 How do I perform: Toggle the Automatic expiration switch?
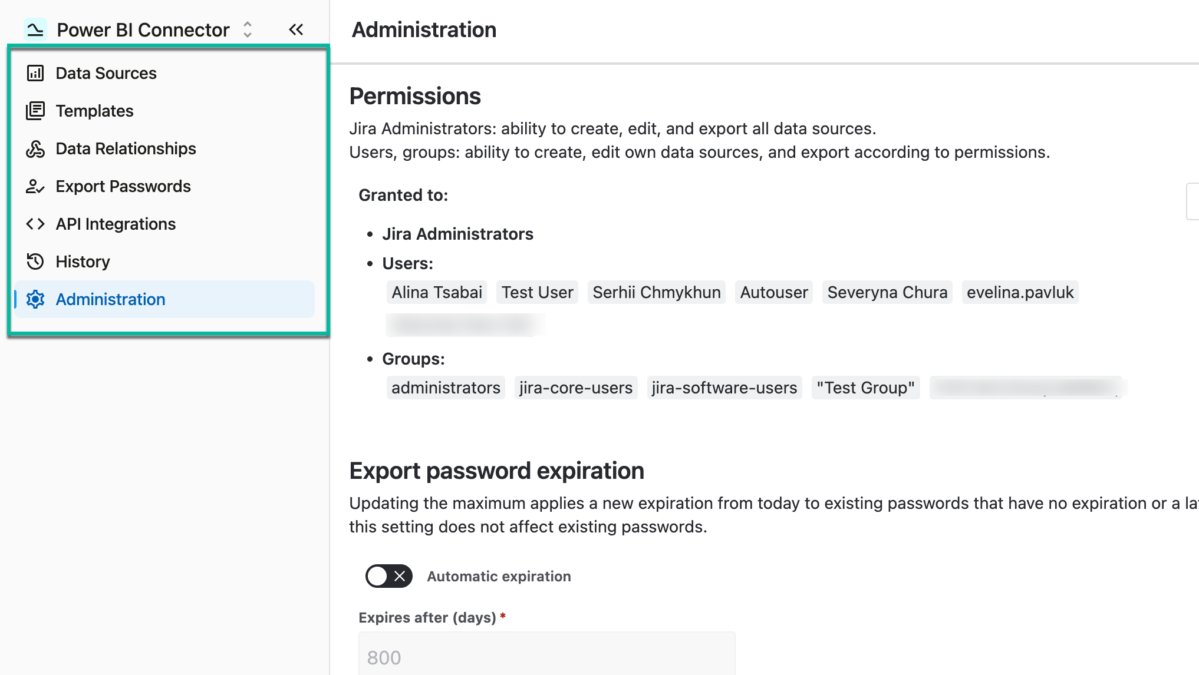click(388, 576)
